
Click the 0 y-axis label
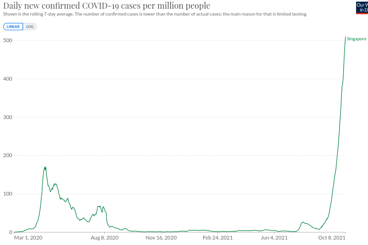pyautogui.click(x=10, y=232)
